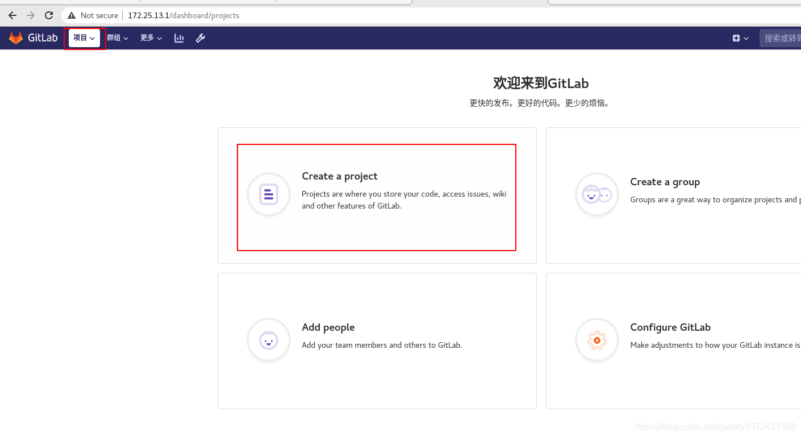Viewport: 801px width, 437px height.
Task: Open the Create a group card title
Action: 665,182
